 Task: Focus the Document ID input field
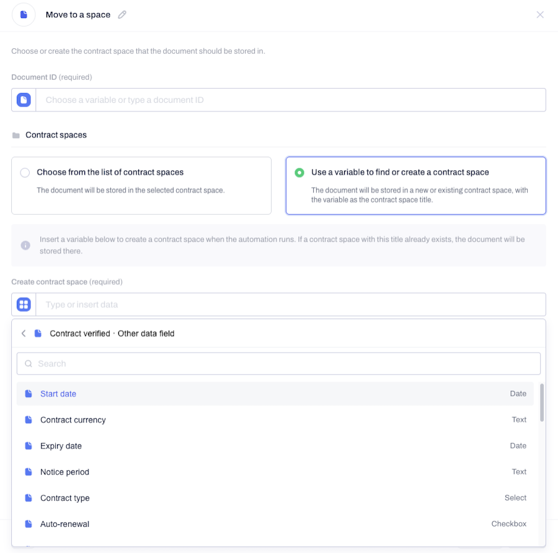pyautogui.click(x=291, y=100)
